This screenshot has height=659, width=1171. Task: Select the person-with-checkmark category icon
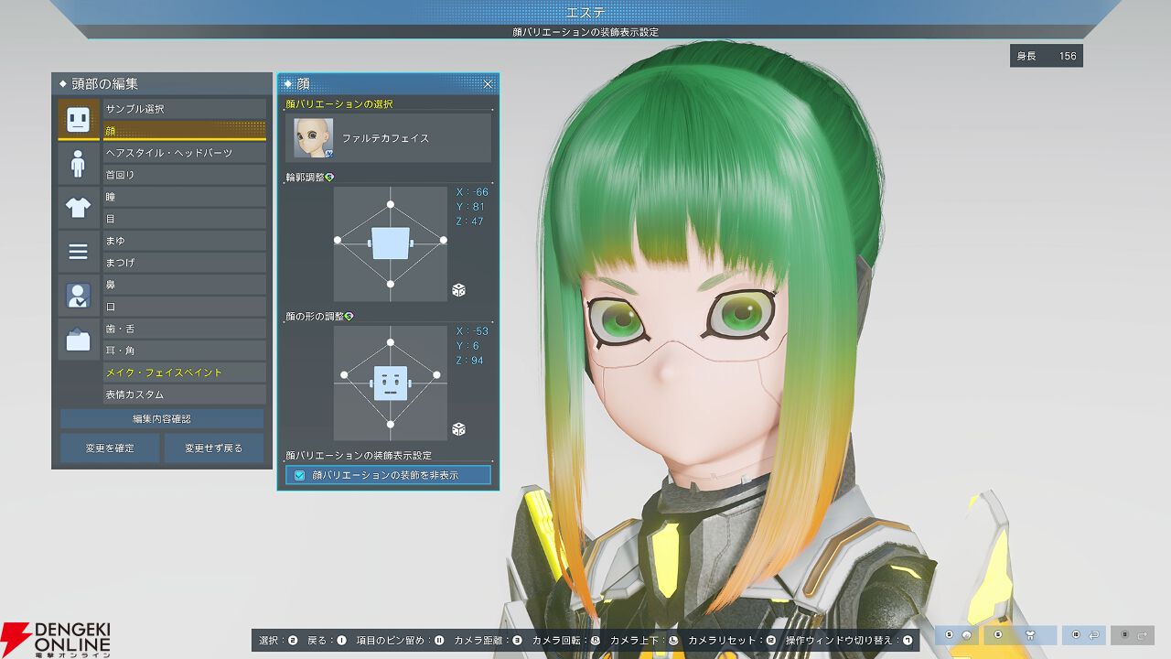78,296
